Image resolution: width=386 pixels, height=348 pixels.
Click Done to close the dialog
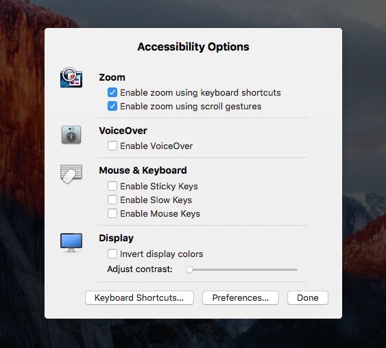tap(308, 297)
